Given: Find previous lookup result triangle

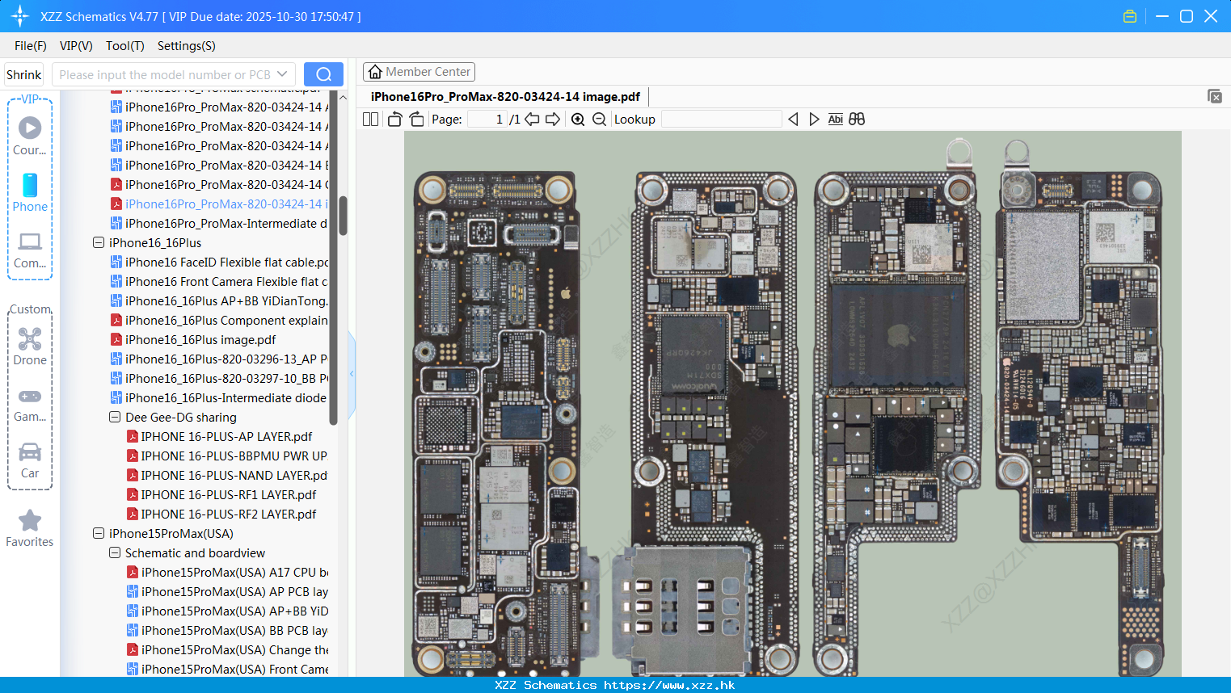Looking at the screenshot, I should tap(793, 119).
